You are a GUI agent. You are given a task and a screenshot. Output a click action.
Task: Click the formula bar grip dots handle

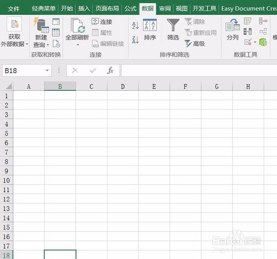tap(59, 70)
